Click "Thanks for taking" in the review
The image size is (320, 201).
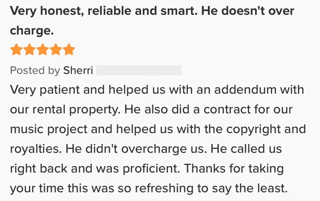click(x=234, y=169)
